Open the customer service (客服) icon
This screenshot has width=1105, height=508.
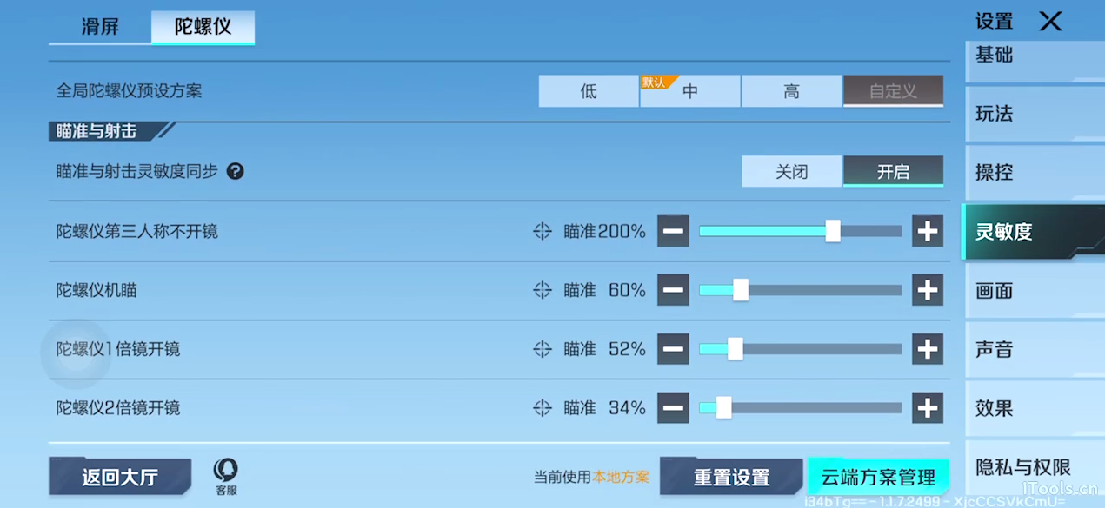point(226,475)
